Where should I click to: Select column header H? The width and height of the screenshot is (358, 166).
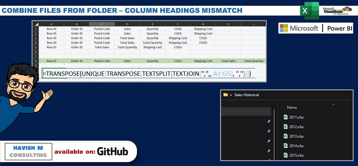[228, 24]
